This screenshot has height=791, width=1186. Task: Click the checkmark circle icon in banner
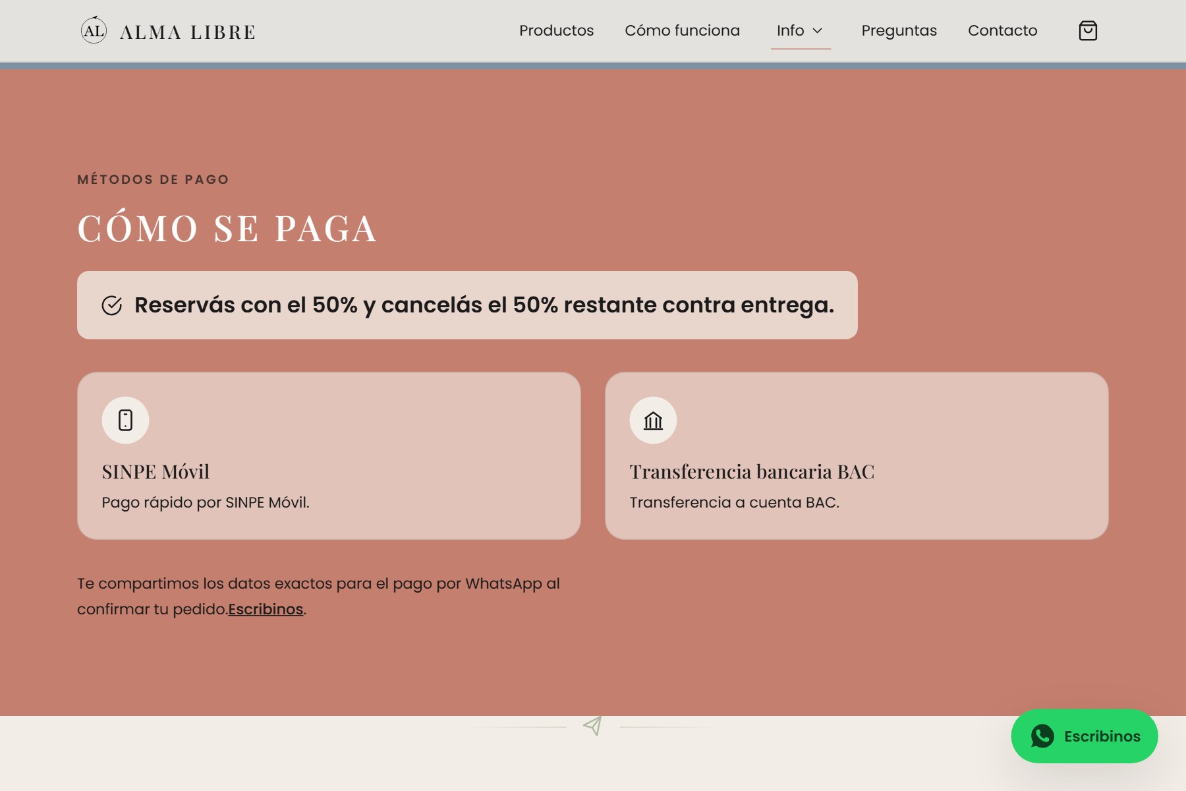click(112, 305)
